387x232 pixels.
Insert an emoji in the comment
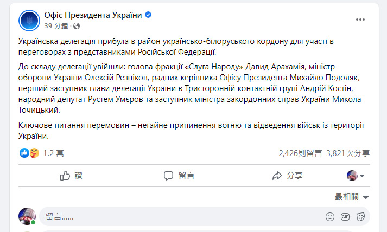[329, 217]
